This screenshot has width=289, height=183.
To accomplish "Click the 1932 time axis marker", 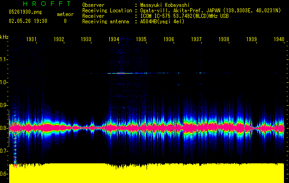I will pos(59,39).
